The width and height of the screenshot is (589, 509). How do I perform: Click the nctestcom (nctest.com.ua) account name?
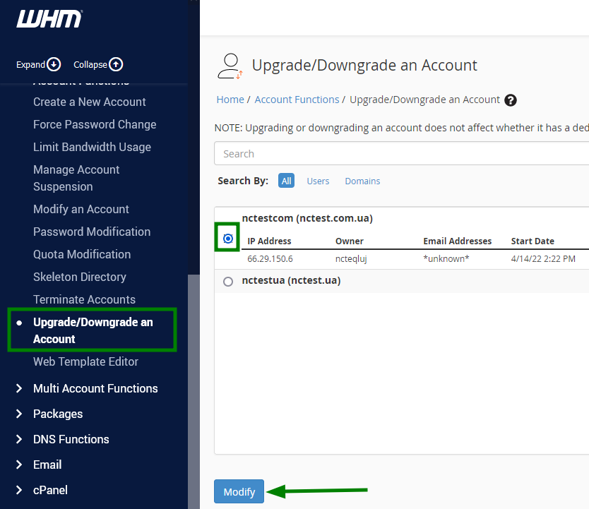pos(307,218)
